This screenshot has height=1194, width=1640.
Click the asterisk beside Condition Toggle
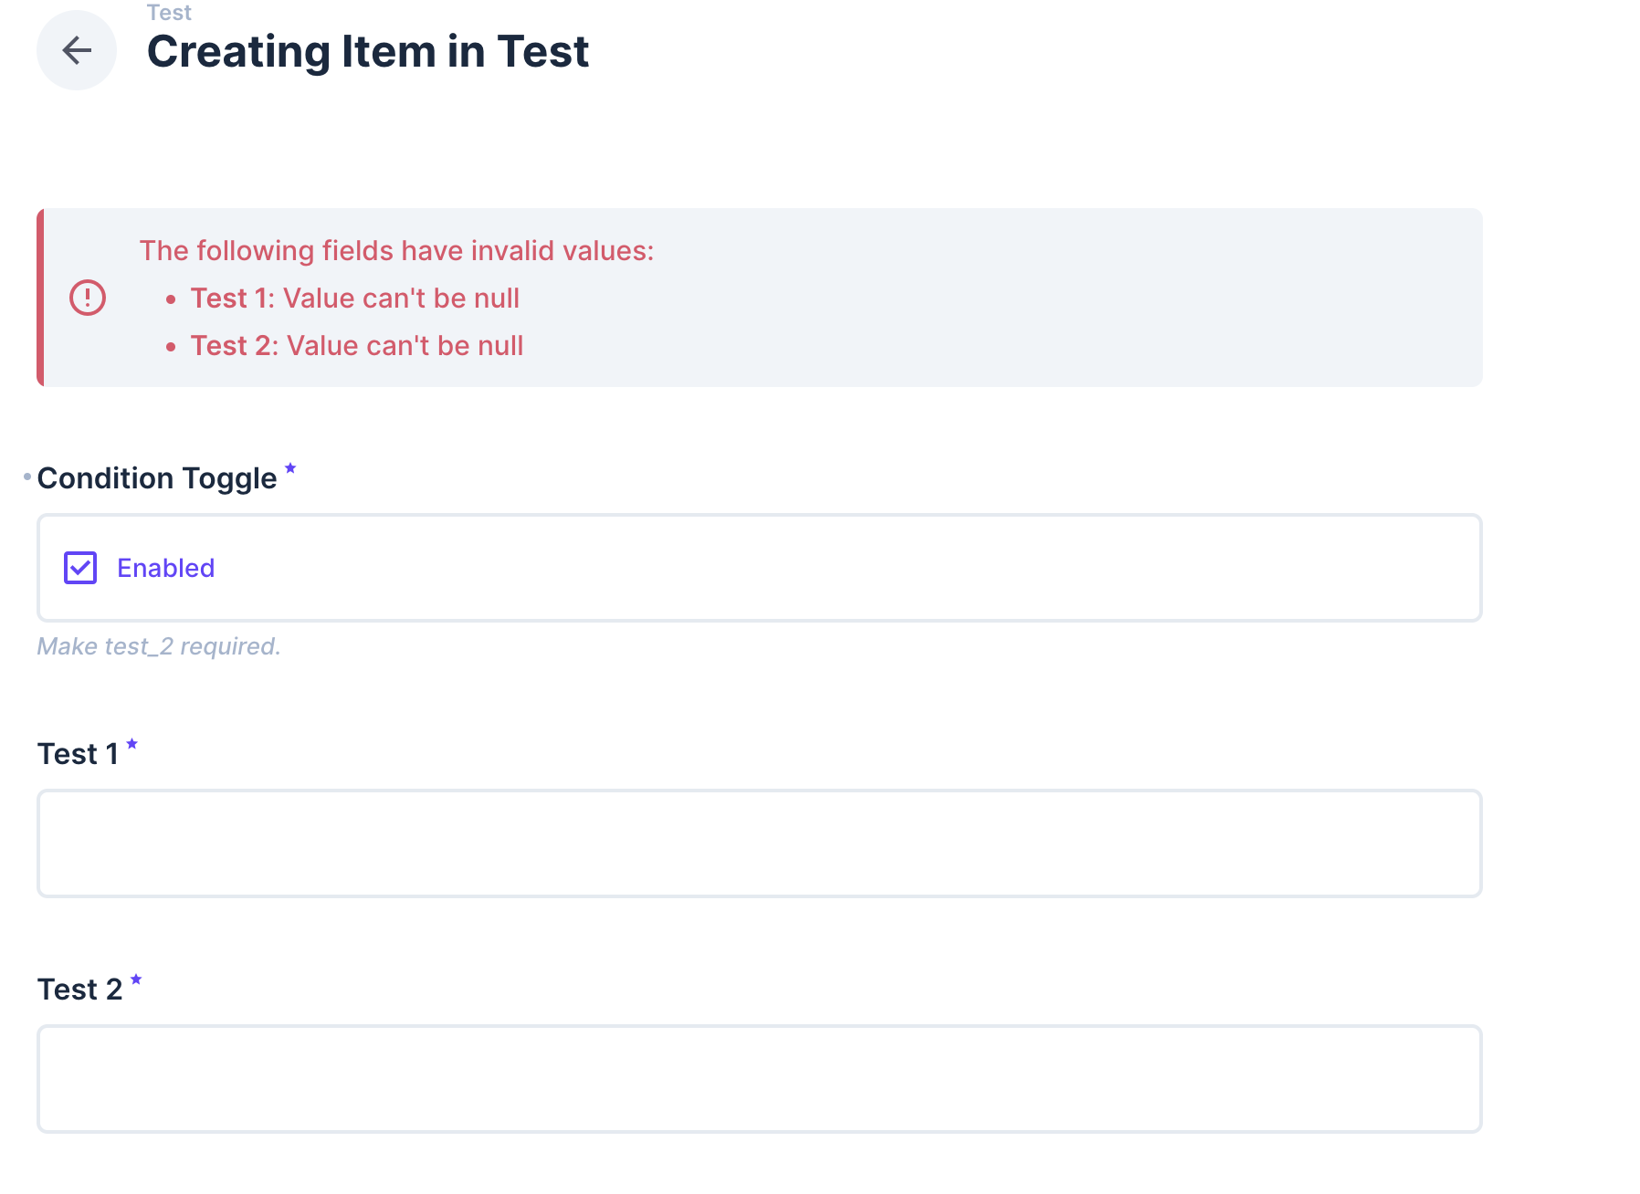coord(290,468)
